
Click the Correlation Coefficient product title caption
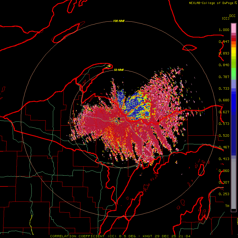coord(120,236)
